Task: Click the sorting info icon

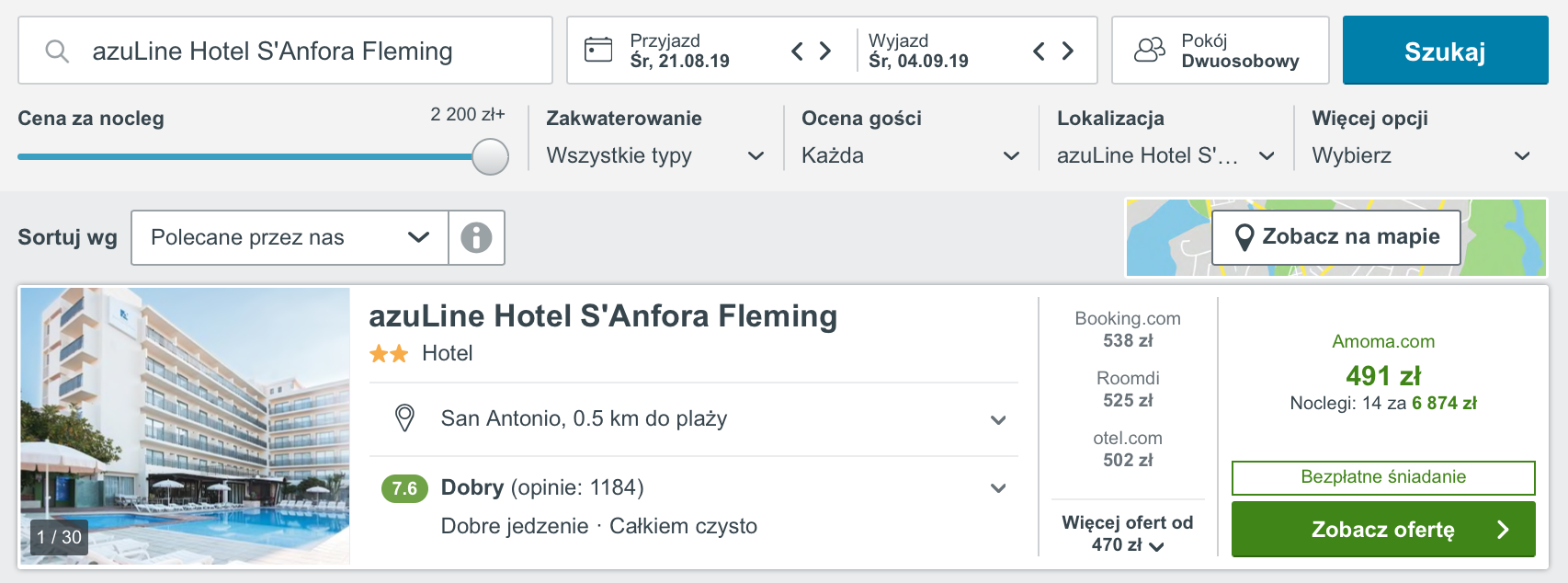Action: coord(476,237)
